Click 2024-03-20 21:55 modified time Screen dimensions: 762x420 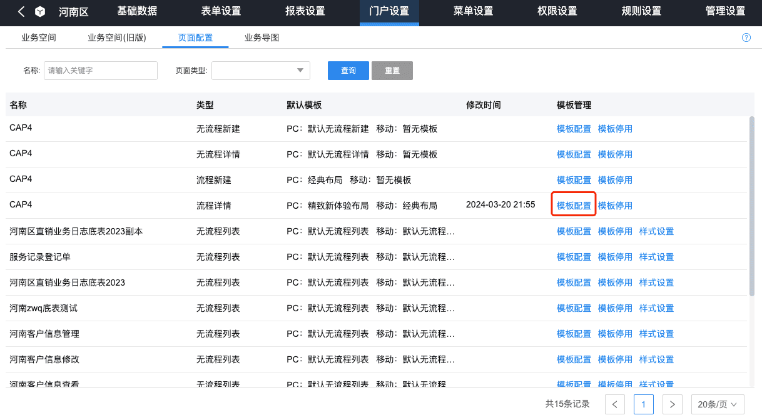[500, 204]
